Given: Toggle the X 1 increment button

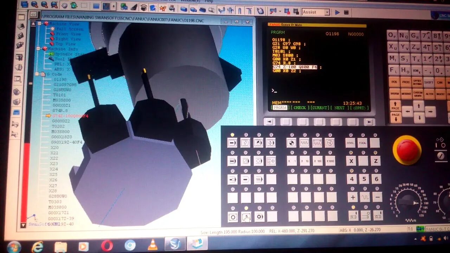Looking at the screenshot, I should [x=292, y=161].
